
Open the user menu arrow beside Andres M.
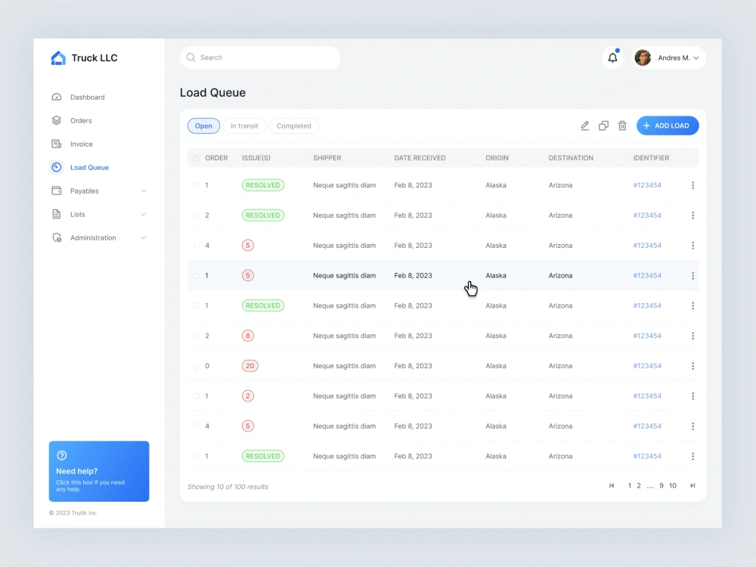[696, 58]
